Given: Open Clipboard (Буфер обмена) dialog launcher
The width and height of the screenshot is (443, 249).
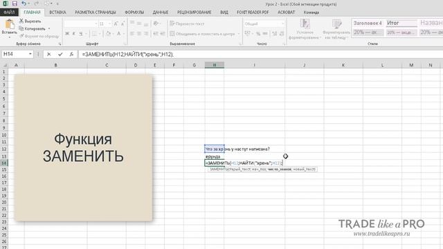Looking at the screenshot, I should pyautogui.click(x=60, y=44).
